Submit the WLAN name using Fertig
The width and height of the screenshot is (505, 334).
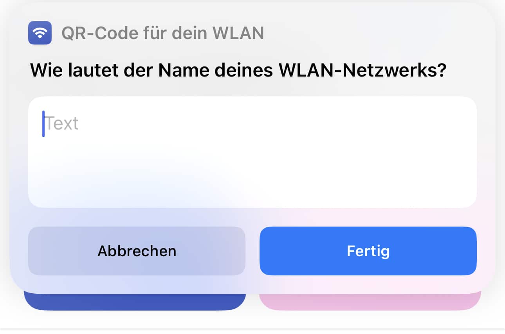point(368,251)
